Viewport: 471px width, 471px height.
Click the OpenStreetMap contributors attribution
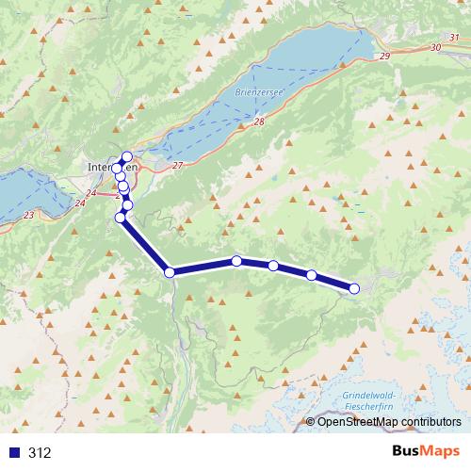383,422
